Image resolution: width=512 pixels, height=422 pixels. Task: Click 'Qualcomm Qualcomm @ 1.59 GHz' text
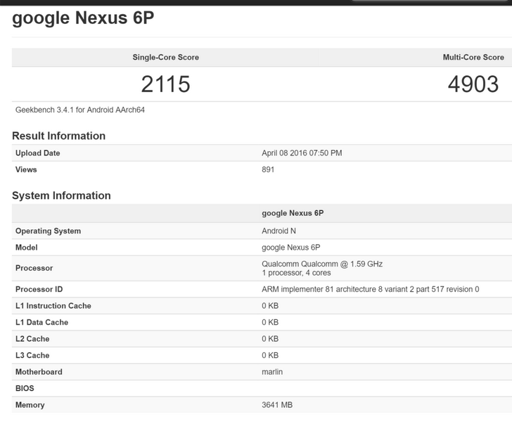tap(322, 264)
